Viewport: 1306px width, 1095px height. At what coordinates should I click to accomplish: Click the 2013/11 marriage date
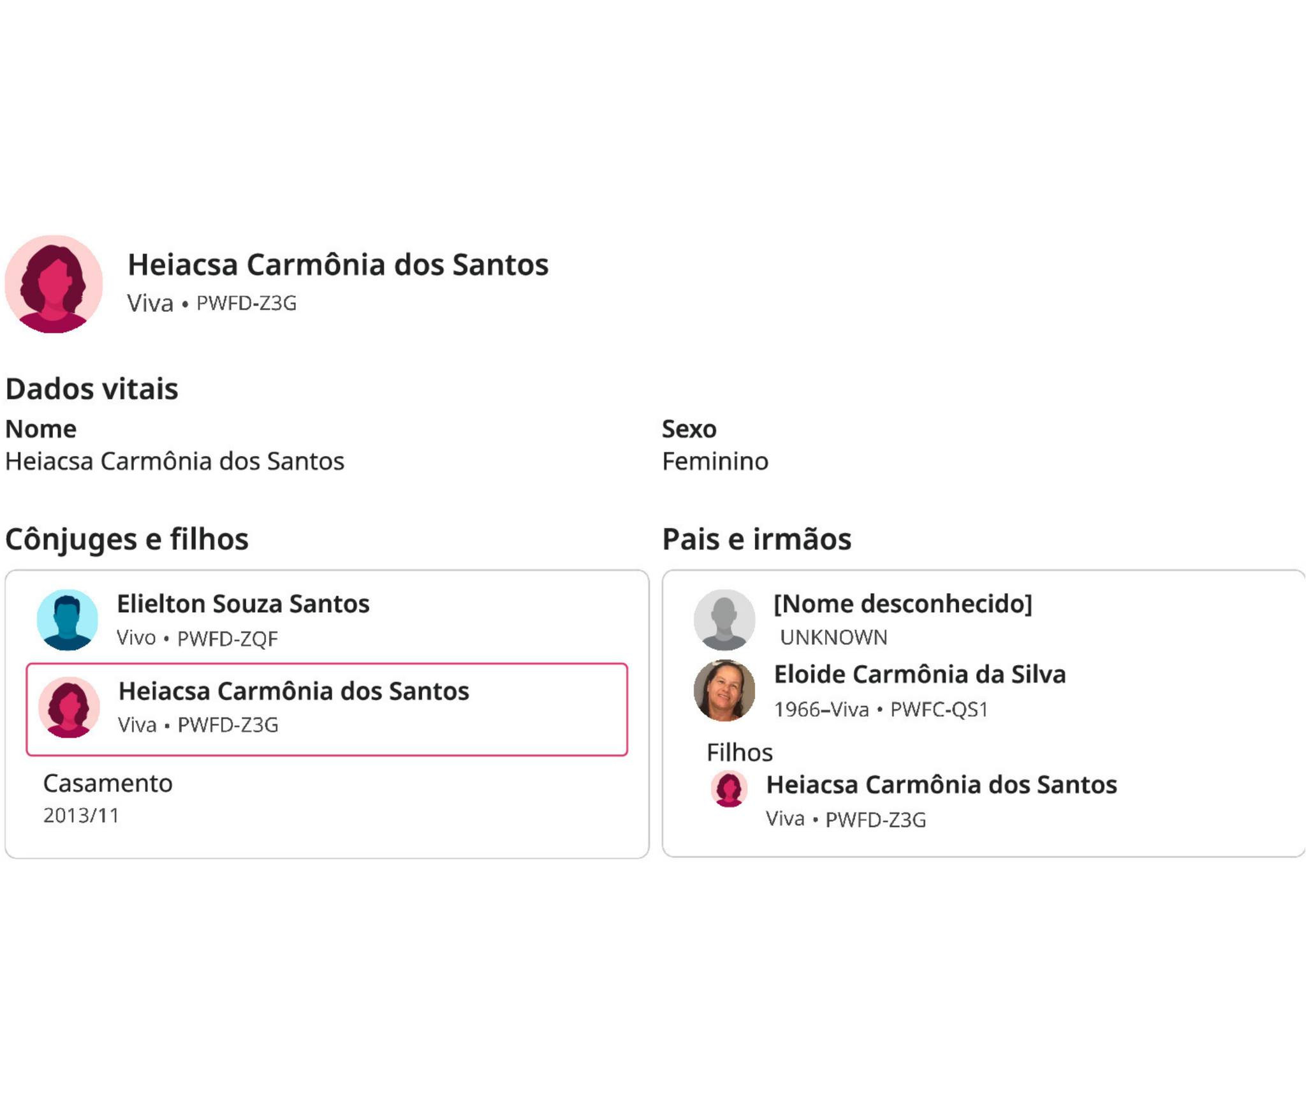[x=81, y=816]
